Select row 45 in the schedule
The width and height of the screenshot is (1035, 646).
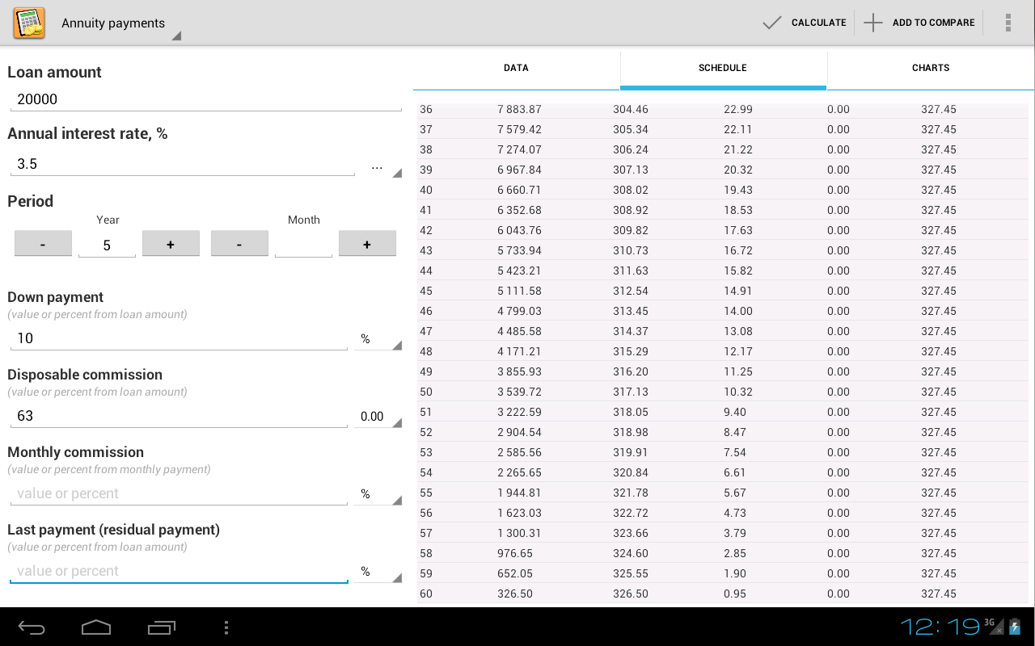722,291
